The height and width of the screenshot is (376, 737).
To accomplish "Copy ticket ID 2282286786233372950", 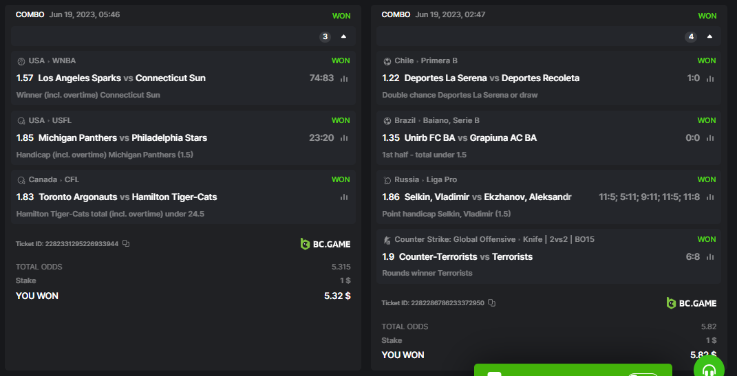I will point(492,302).
